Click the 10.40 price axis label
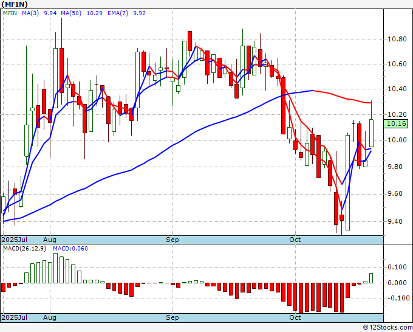413x332 pixels. pos(397,89)
